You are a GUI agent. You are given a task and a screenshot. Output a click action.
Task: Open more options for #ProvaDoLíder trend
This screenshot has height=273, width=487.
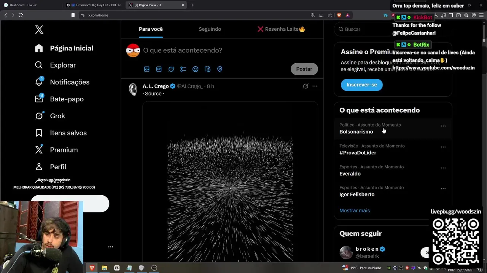click(443, 147)
